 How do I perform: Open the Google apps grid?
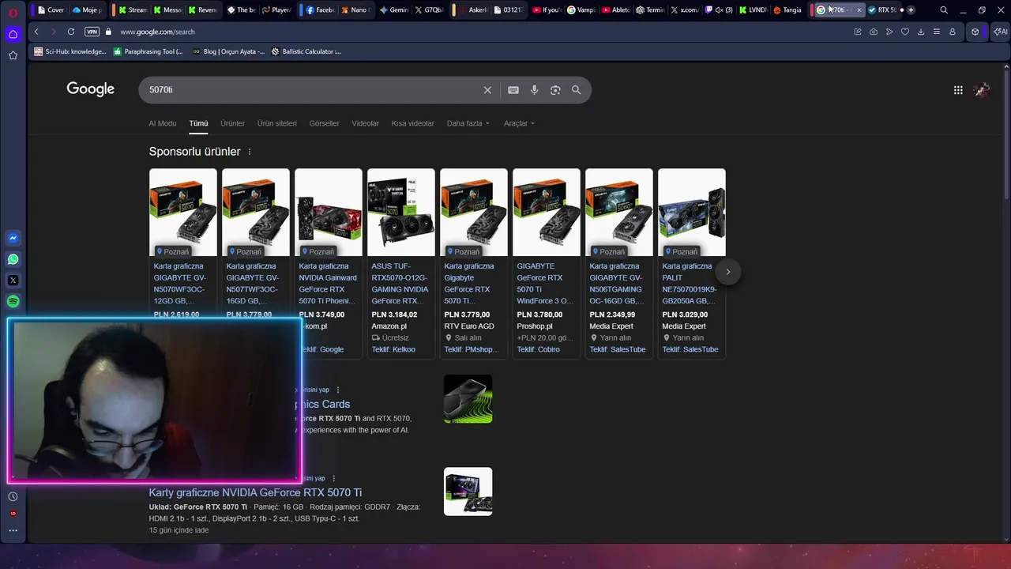click(958, 90)
